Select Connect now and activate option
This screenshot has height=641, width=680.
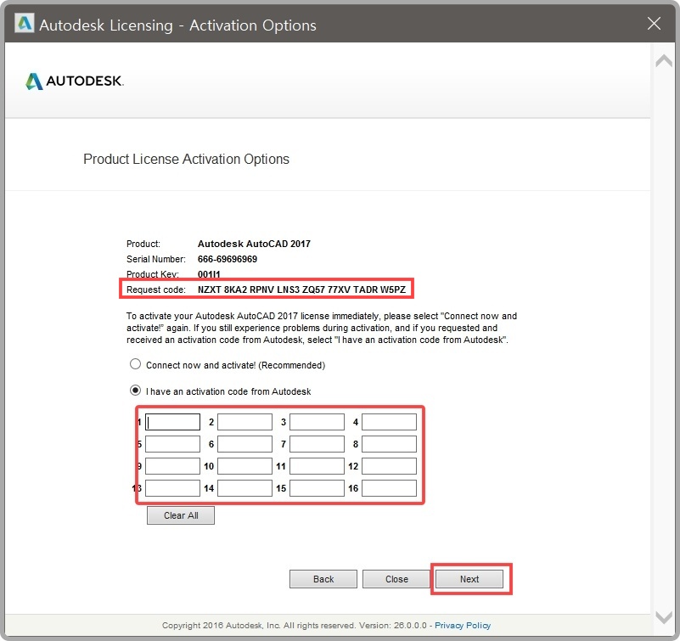click(x=135, y=364)
